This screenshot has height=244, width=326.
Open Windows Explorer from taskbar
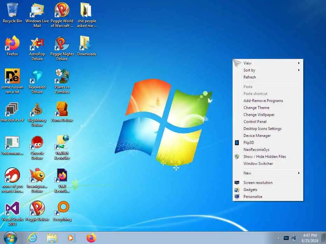click(52, 238)
